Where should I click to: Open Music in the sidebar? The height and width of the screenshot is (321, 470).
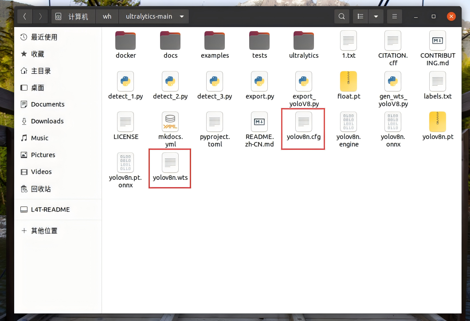tap(58, 138)
